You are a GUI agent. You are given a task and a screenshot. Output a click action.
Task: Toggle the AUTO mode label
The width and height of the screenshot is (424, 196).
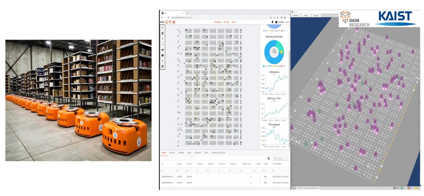(234, 22)
